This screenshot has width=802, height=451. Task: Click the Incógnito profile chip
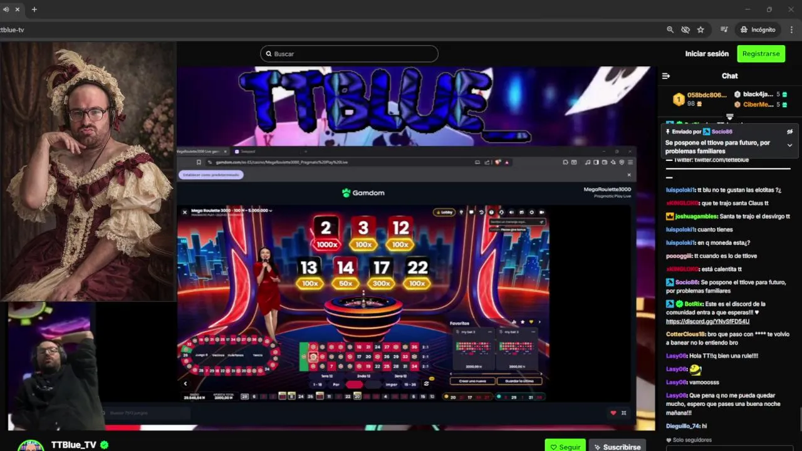758,29
